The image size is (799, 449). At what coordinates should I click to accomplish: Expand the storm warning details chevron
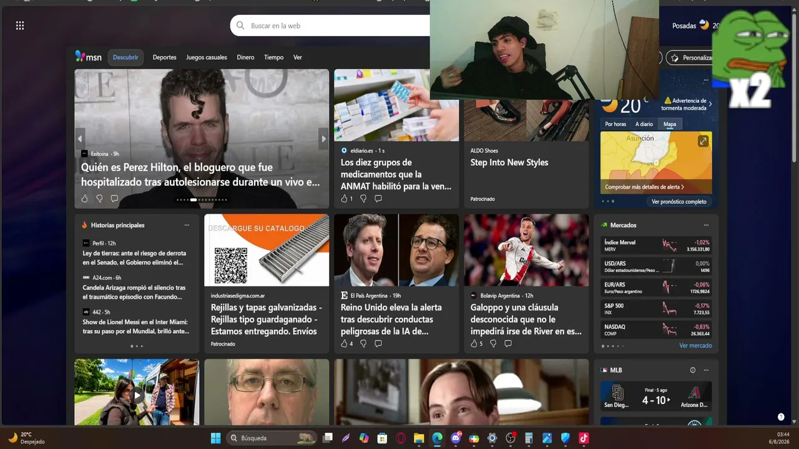(710, 104)
